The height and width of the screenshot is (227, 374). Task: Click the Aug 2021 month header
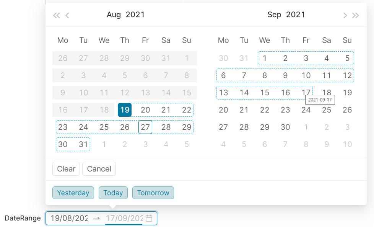click(x=126, y=15)
